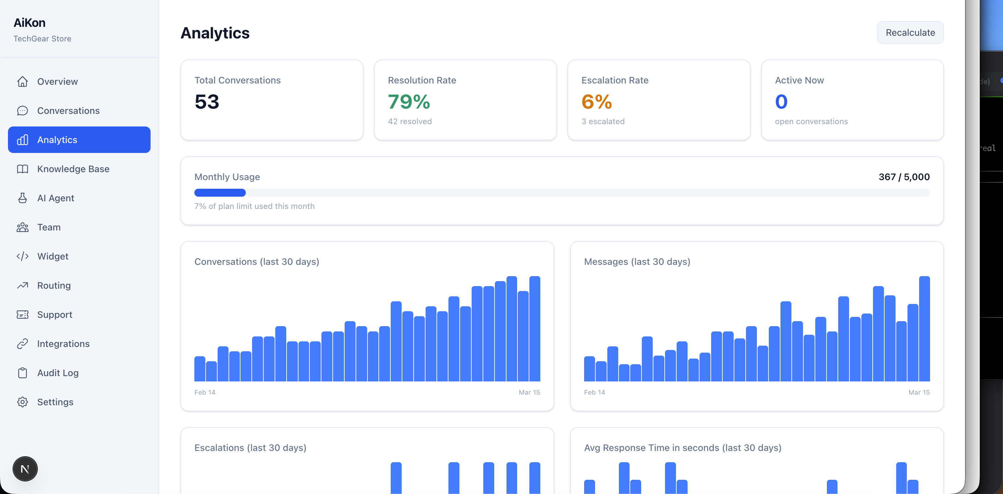Viewport: 1003px width, 494px height.
Task: Click the '3 escalated' subtext
Action: pyautogui.click(x=603, y=121)
